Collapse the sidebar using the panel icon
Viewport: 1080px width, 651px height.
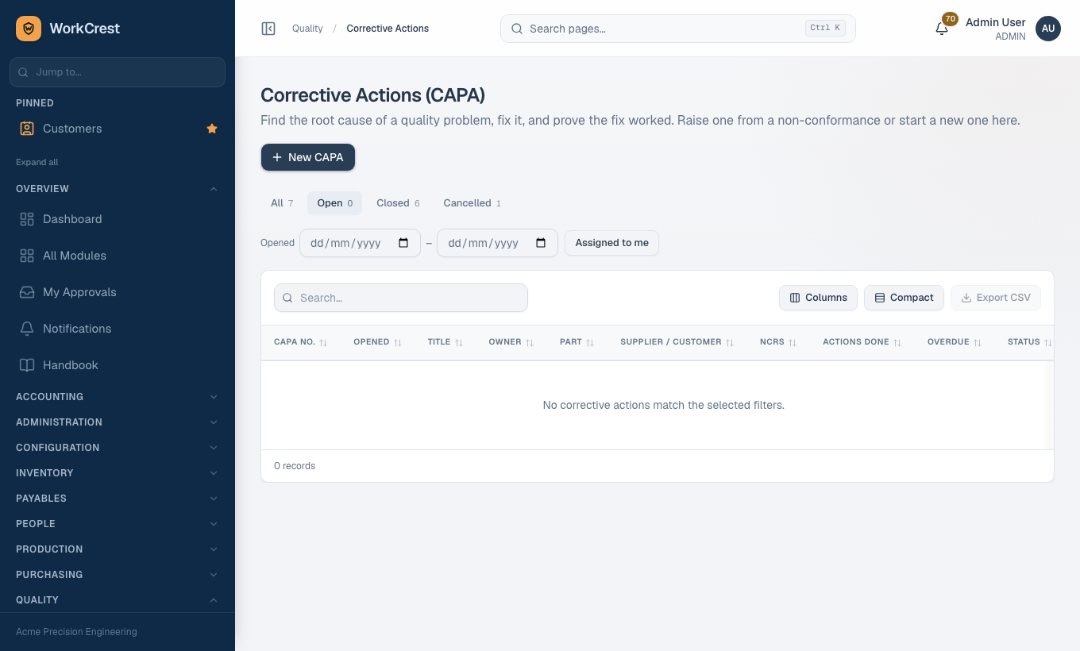click(x=268, y=29)
